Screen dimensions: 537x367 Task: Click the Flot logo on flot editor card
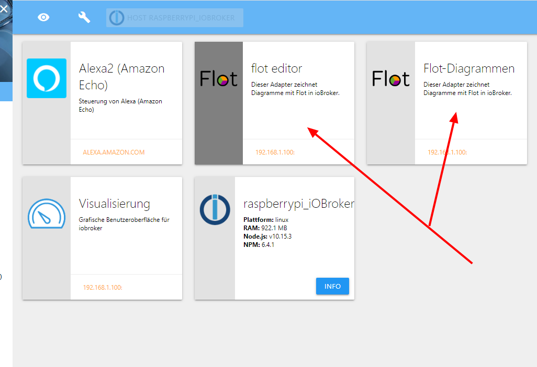tap(218, 79)
